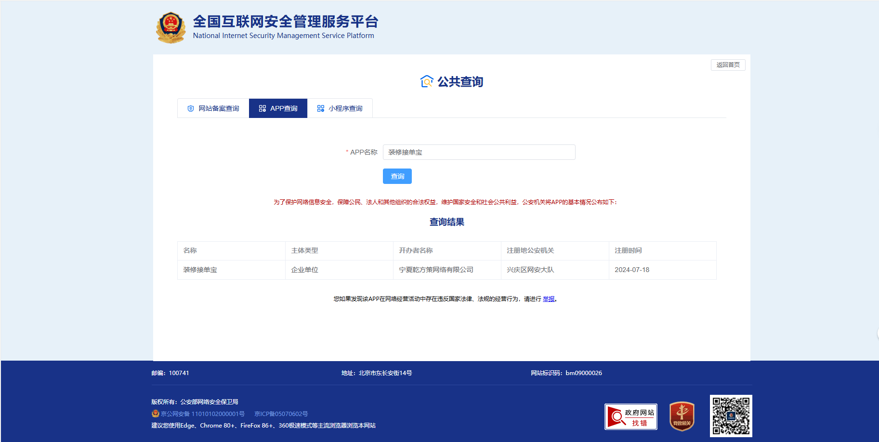The height and width of the screenshot is (442, 879).
Task: Select the 宁夏乾方策网络有限公司 cell
Action: 447,270
